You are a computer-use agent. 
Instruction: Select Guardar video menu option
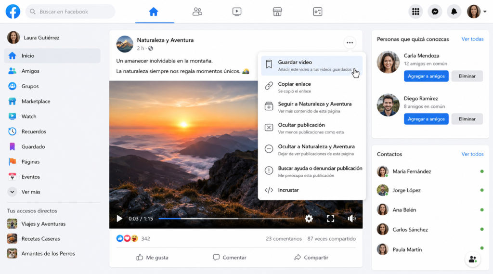coord(311,65)
